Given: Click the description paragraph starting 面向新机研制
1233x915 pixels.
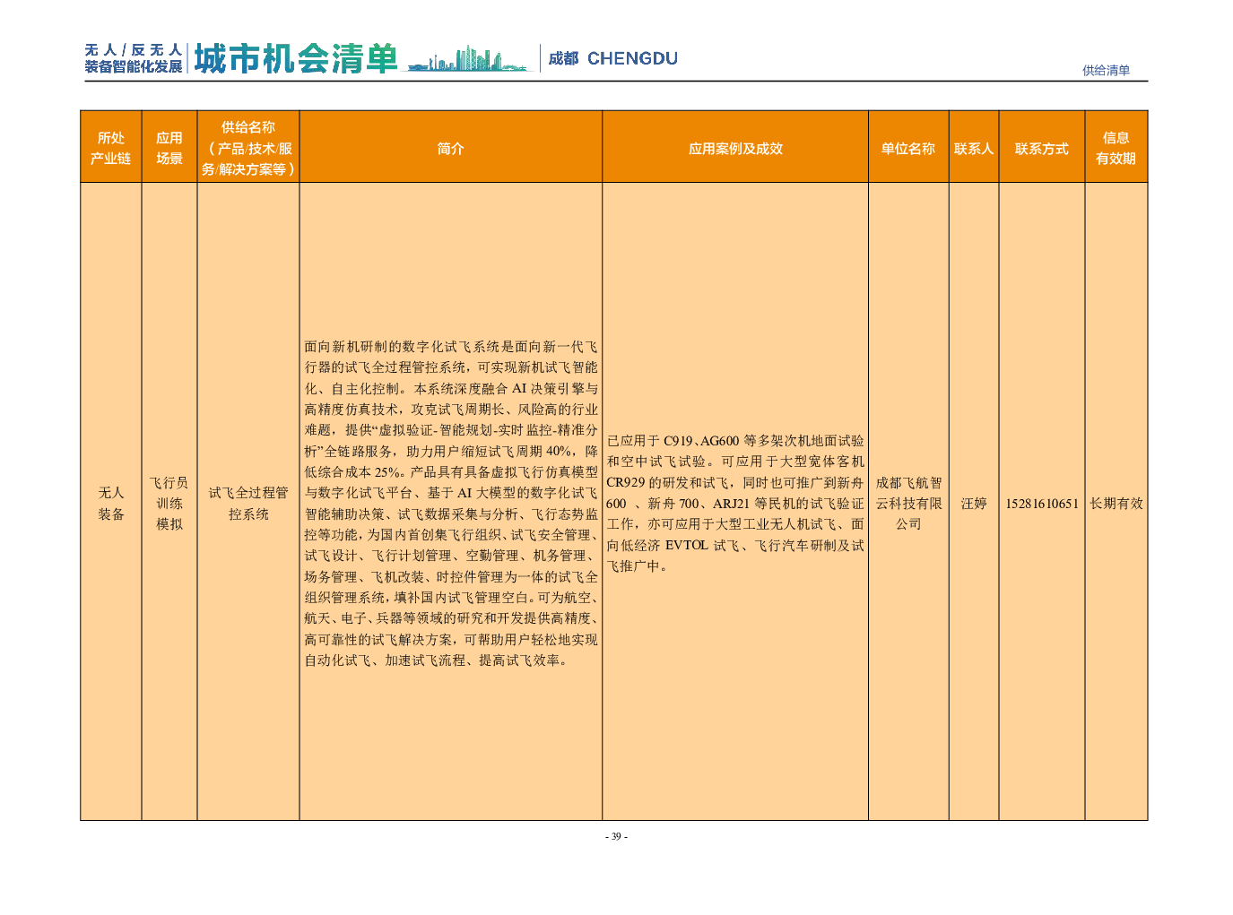Looking at the screenshot, I should click(x=451, y=504).
